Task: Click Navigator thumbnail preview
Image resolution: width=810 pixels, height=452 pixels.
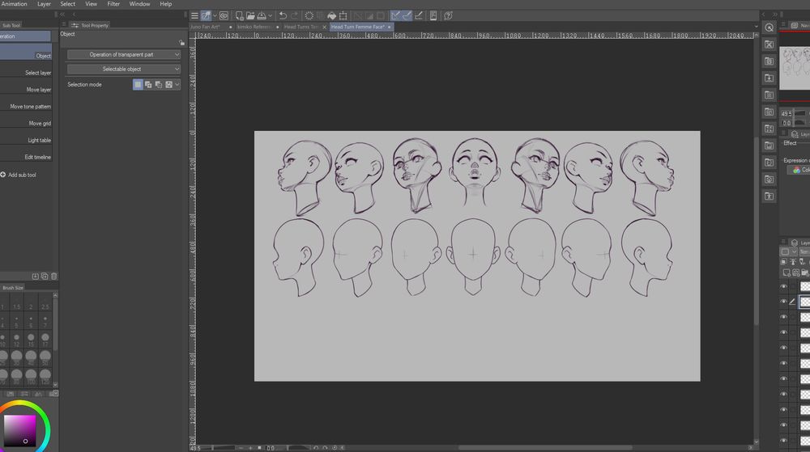Action: click(795, 68)
